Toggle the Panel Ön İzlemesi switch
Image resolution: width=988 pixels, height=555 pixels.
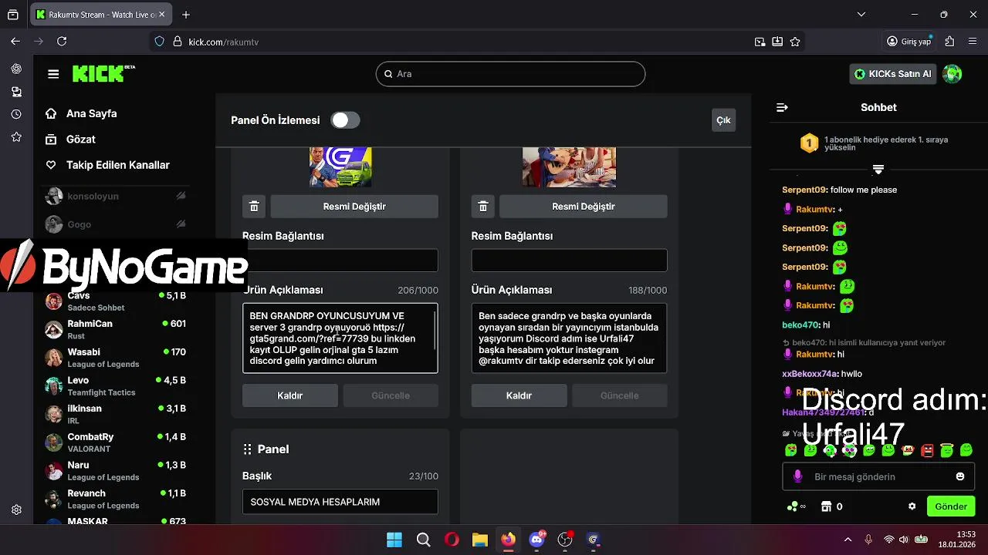[x=345, y=120]
